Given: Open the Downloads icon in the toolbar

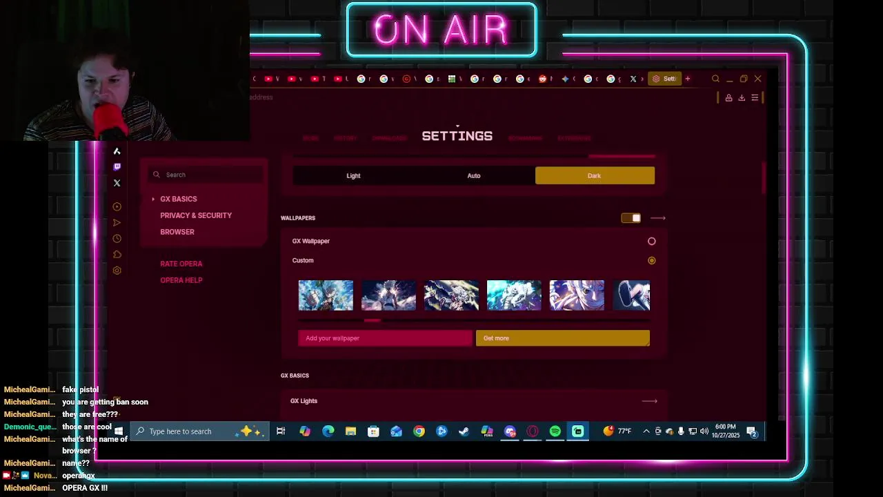Looking at the screenshot, I should coord(742,98).
